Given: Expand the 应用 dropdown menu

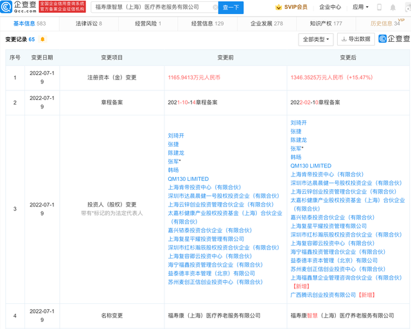Looking at the screenshot, I should 361,7.
